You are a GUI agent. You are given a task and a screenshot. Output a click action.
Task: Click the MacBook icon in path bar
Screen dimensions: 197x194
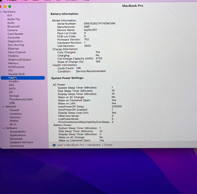click(54, 145)
